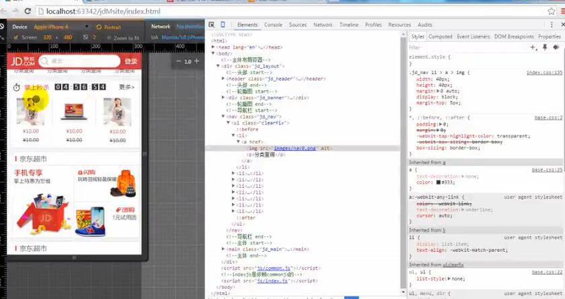Image resolution: width=565 pixels, height=299 pixels.
Task: Open the Audits tab
Action: coord(425,24)
